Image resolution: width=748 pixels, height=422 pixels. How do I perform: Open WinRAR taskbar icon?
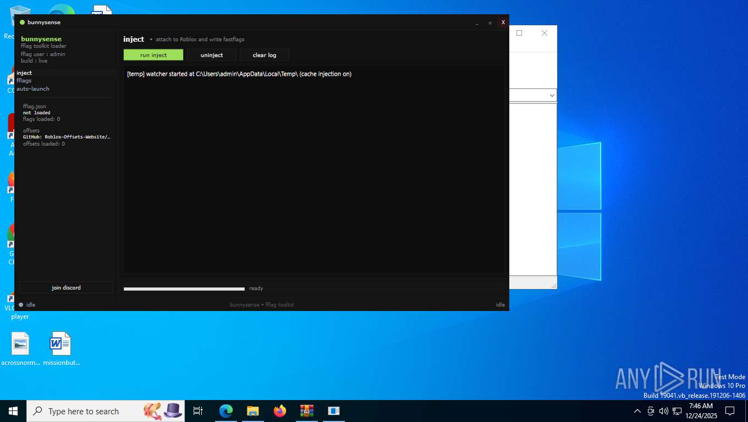click(x=306, y=411)
